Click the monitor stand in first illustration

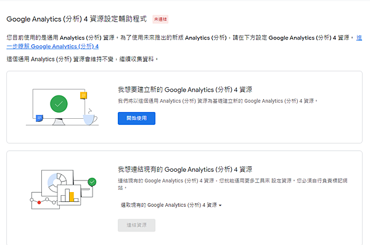click(x=59, y=122)
